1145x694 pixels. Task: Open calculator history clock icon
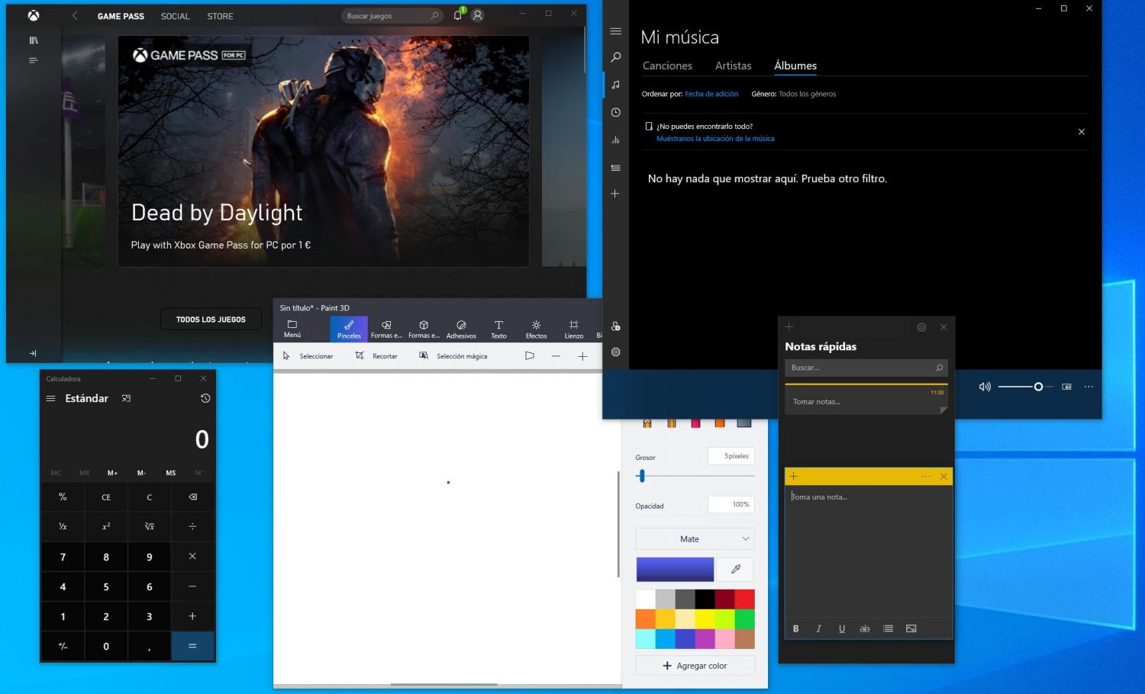click(205, 398)
